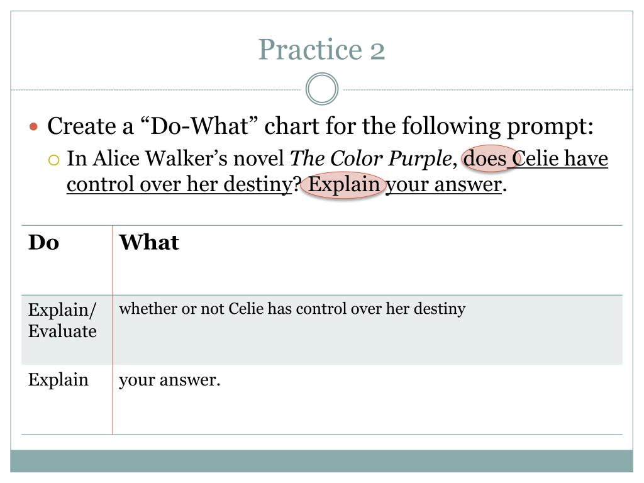Click underlined text 'control over her destiny'

point(179,184)
